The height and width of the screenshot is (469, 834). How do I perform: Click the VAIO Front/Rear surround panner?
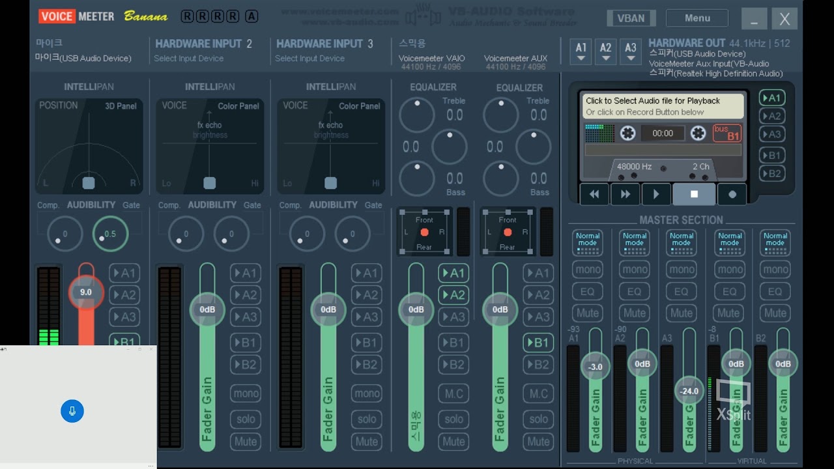[424, 232]
